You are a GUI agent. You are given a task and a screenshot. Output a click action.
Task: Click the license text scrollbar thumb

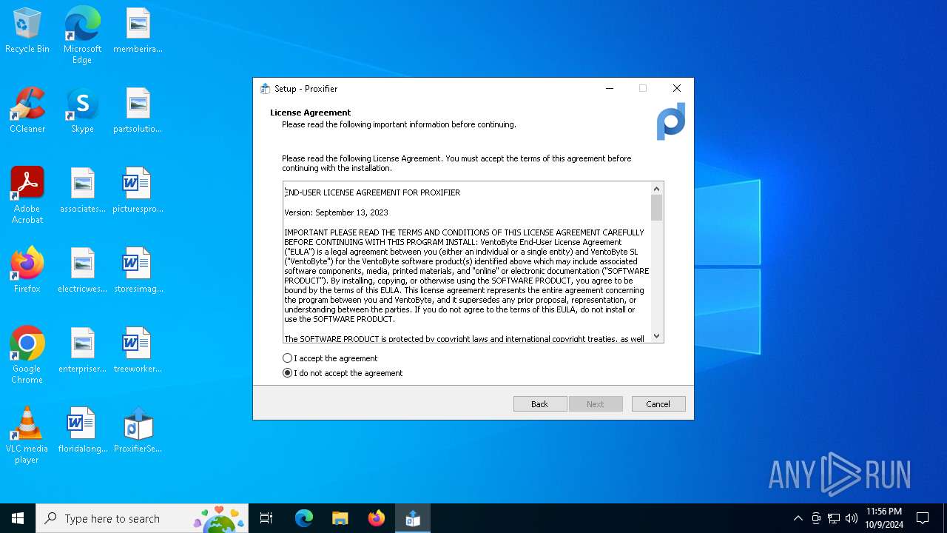click(656, 208)
